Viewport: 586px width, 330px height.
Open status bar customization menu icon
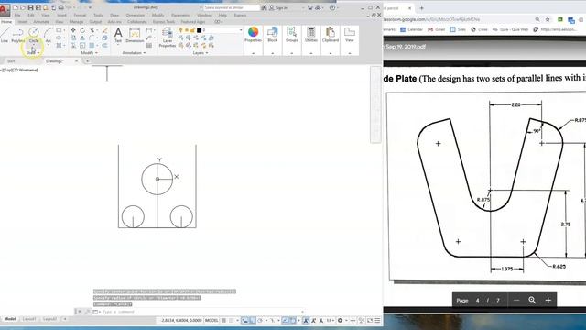(378, 320)
